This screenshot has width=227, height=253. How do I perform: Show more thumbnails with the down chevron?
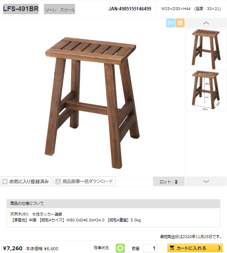[206, 182]
